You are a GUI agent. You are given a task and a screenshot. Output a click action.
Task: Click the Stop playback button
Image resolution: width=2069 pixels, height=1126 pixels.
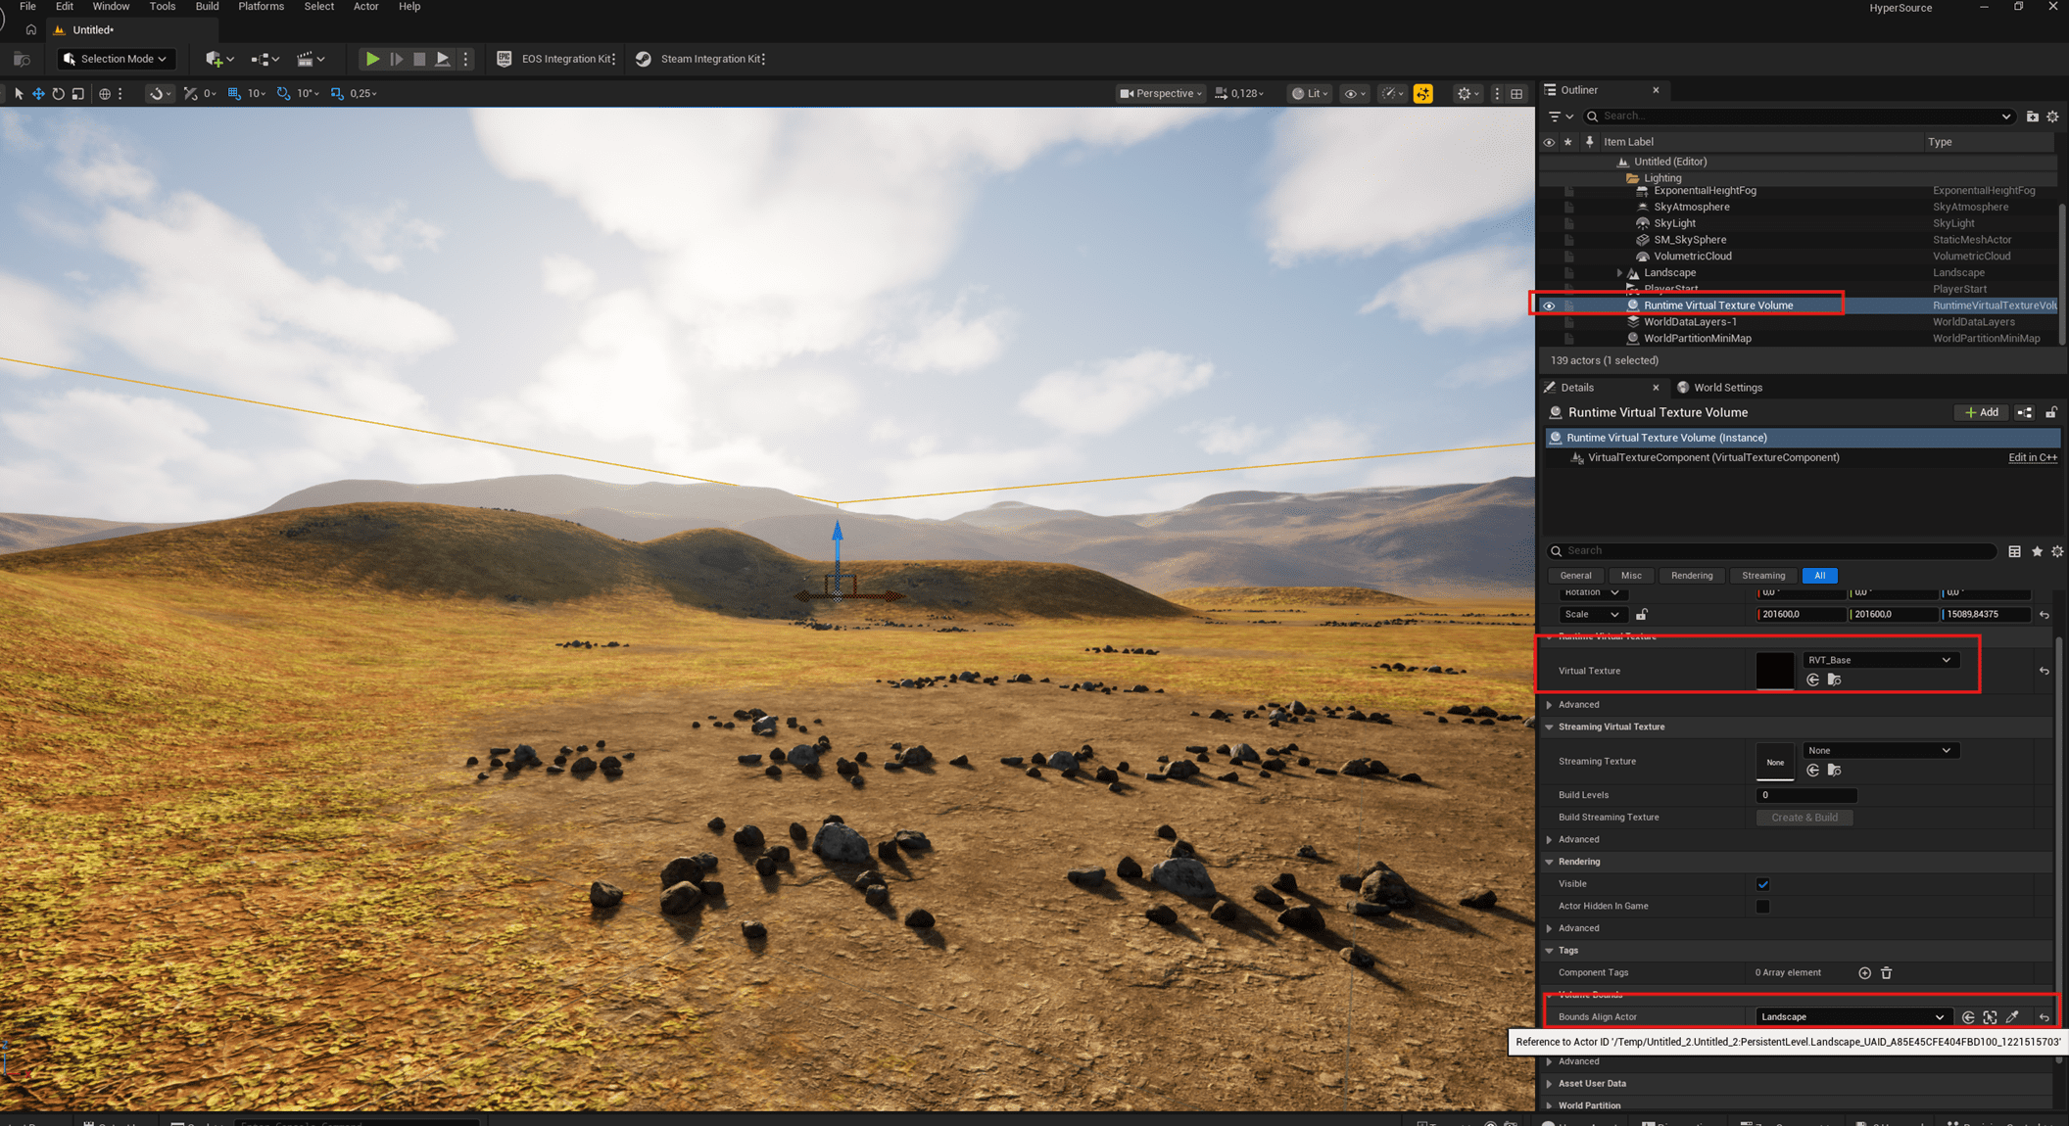pyautogui.click(x=419, y=59)
